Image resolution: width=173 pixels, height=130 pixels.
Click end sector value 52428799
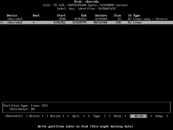coord(79,22)
